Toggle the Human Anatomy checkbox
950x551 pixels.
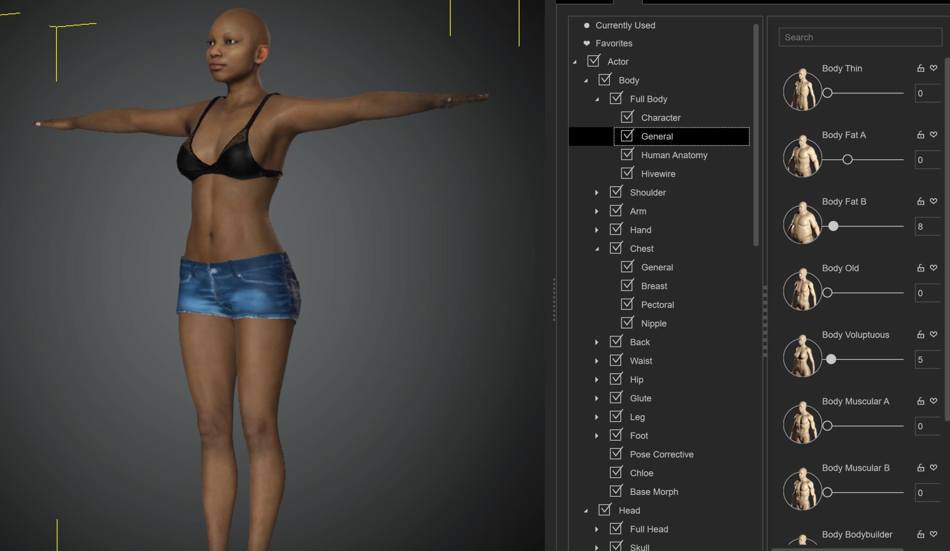click(x=627, y=154)
